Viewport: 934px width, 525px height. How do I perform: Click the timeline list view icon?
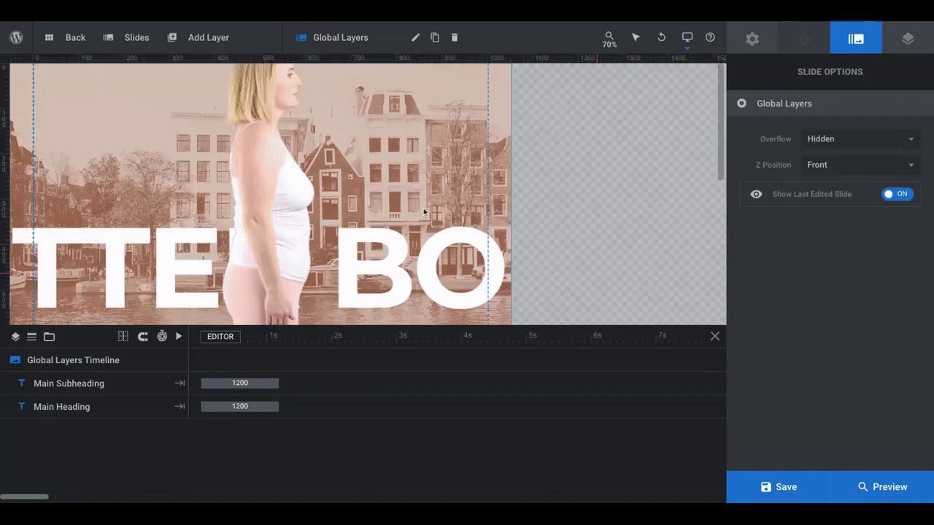click(x=31, y=336)
